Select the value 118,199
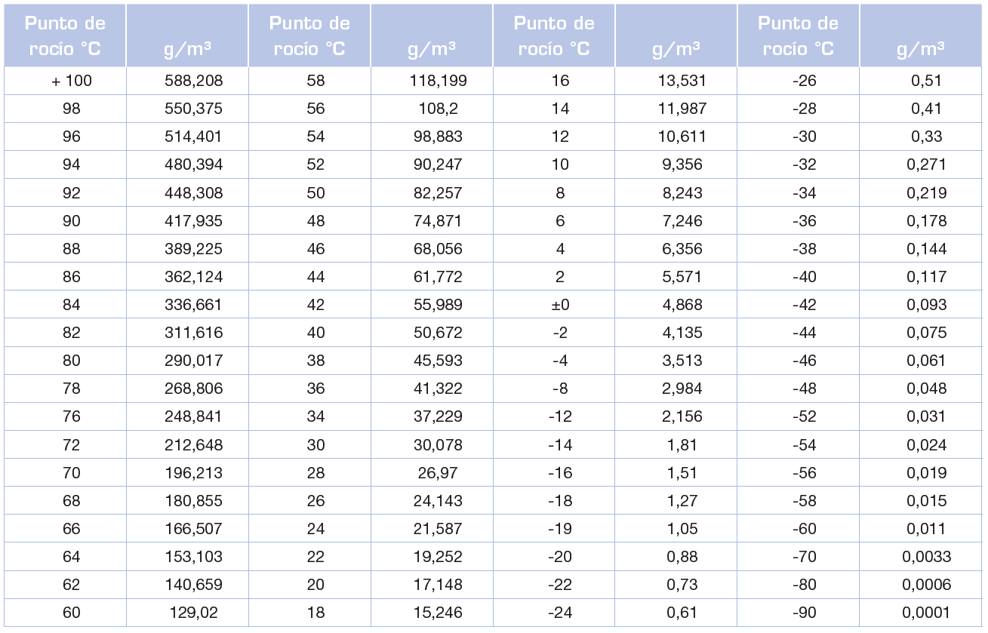The height and width of the screenshot is (633, 988). coord(437,81)
